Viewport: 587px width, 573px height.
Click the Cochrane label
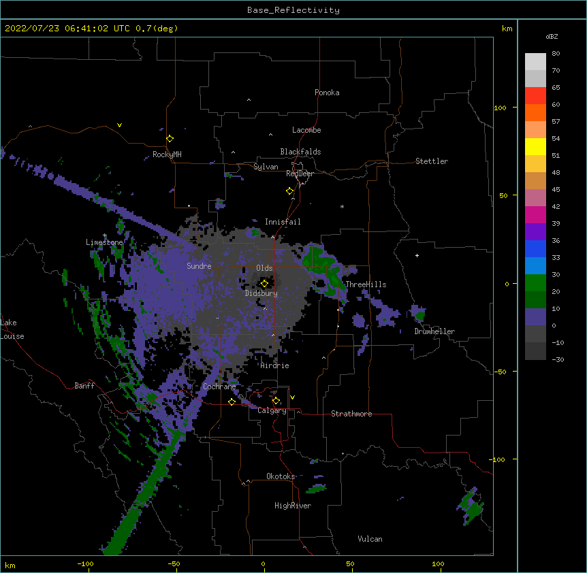219,387
